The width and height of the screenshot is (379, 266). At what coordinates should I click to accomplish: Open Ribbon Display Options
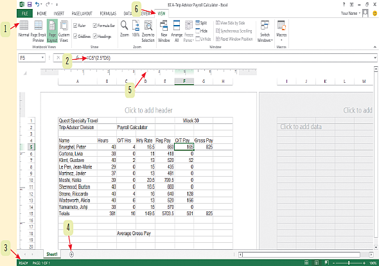coord(351,4)
